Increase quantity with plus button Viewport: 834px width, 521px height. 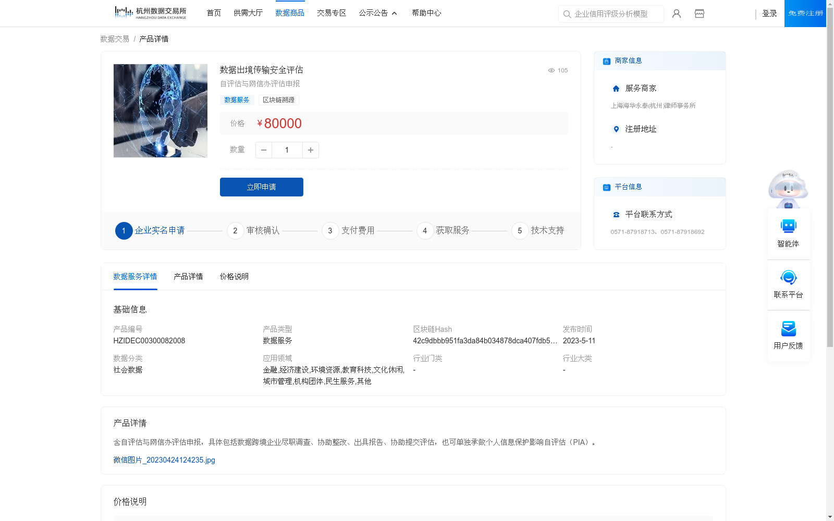[311, 150]
